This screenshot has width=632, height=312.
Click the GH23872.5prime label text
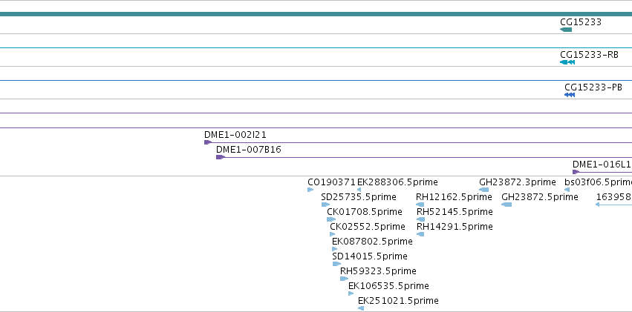(540, 197)
